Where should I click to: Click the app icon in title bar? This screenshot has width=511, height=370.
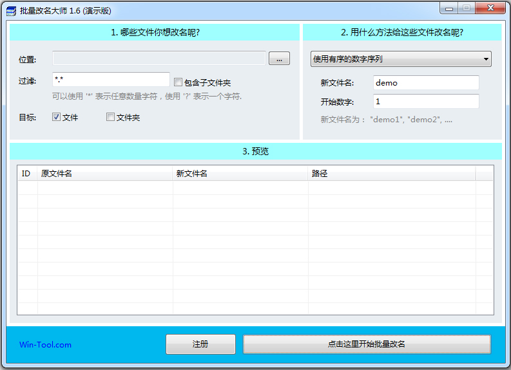(11, 11)
